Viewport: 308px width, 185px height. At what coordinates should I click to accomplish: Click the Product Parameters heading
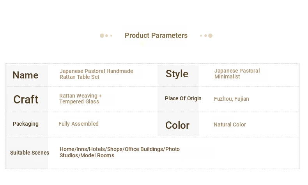point(156,36)
